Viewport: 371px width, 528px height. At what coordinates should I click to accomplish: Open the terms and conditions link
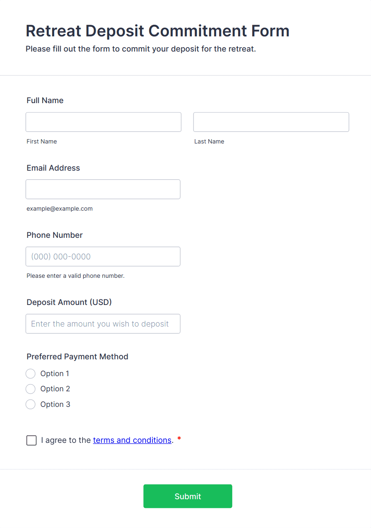[x=132, y=440]
